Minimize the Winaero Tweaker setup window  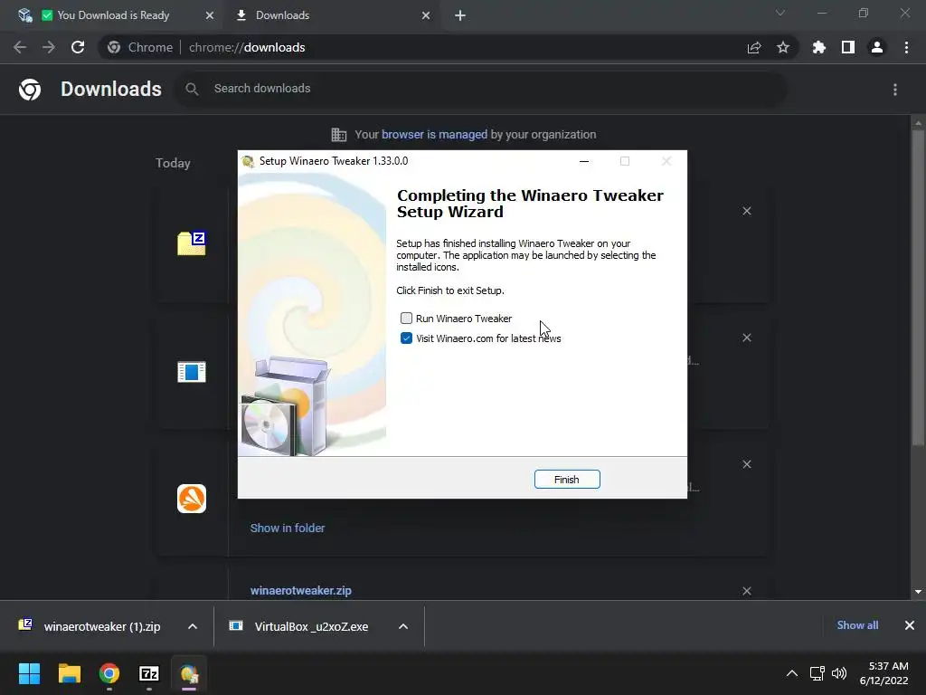(x=584, y=161)
